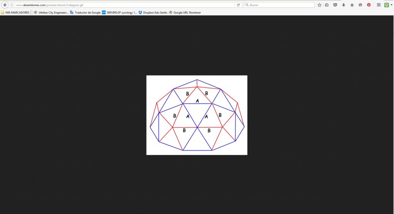Click the Buscar search field
The height and width of the screenshot is (214, 394).
(x=281, y=5)
